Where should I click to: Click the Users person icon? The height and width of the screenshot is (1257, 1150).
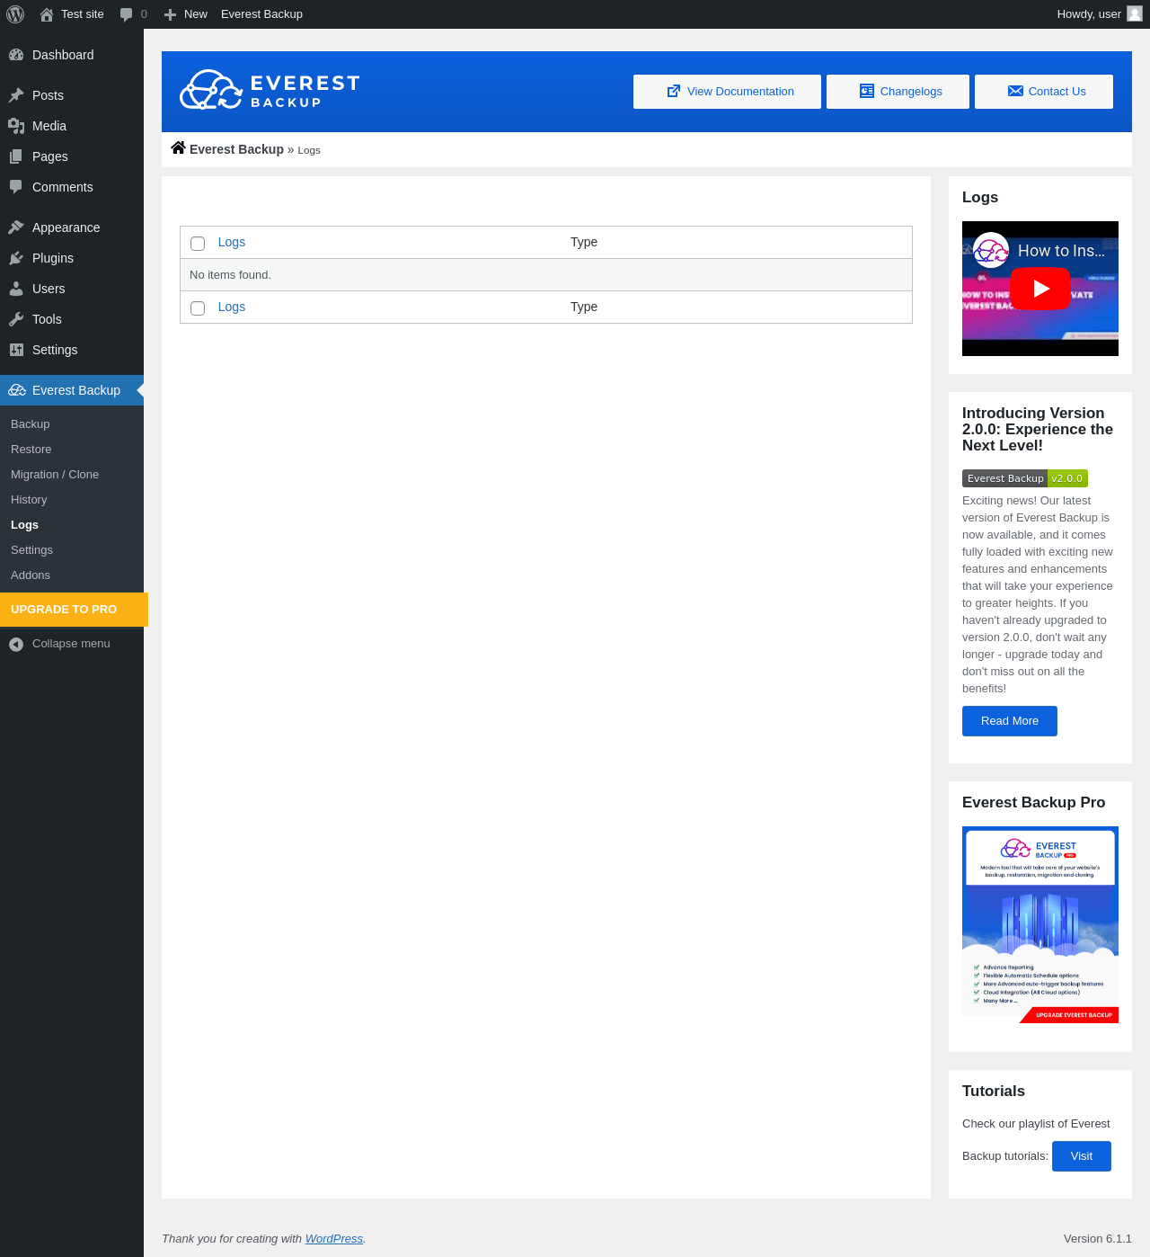16,289
